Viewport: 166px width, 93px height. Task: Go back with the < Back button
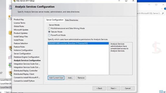click(x=99, y=88)
